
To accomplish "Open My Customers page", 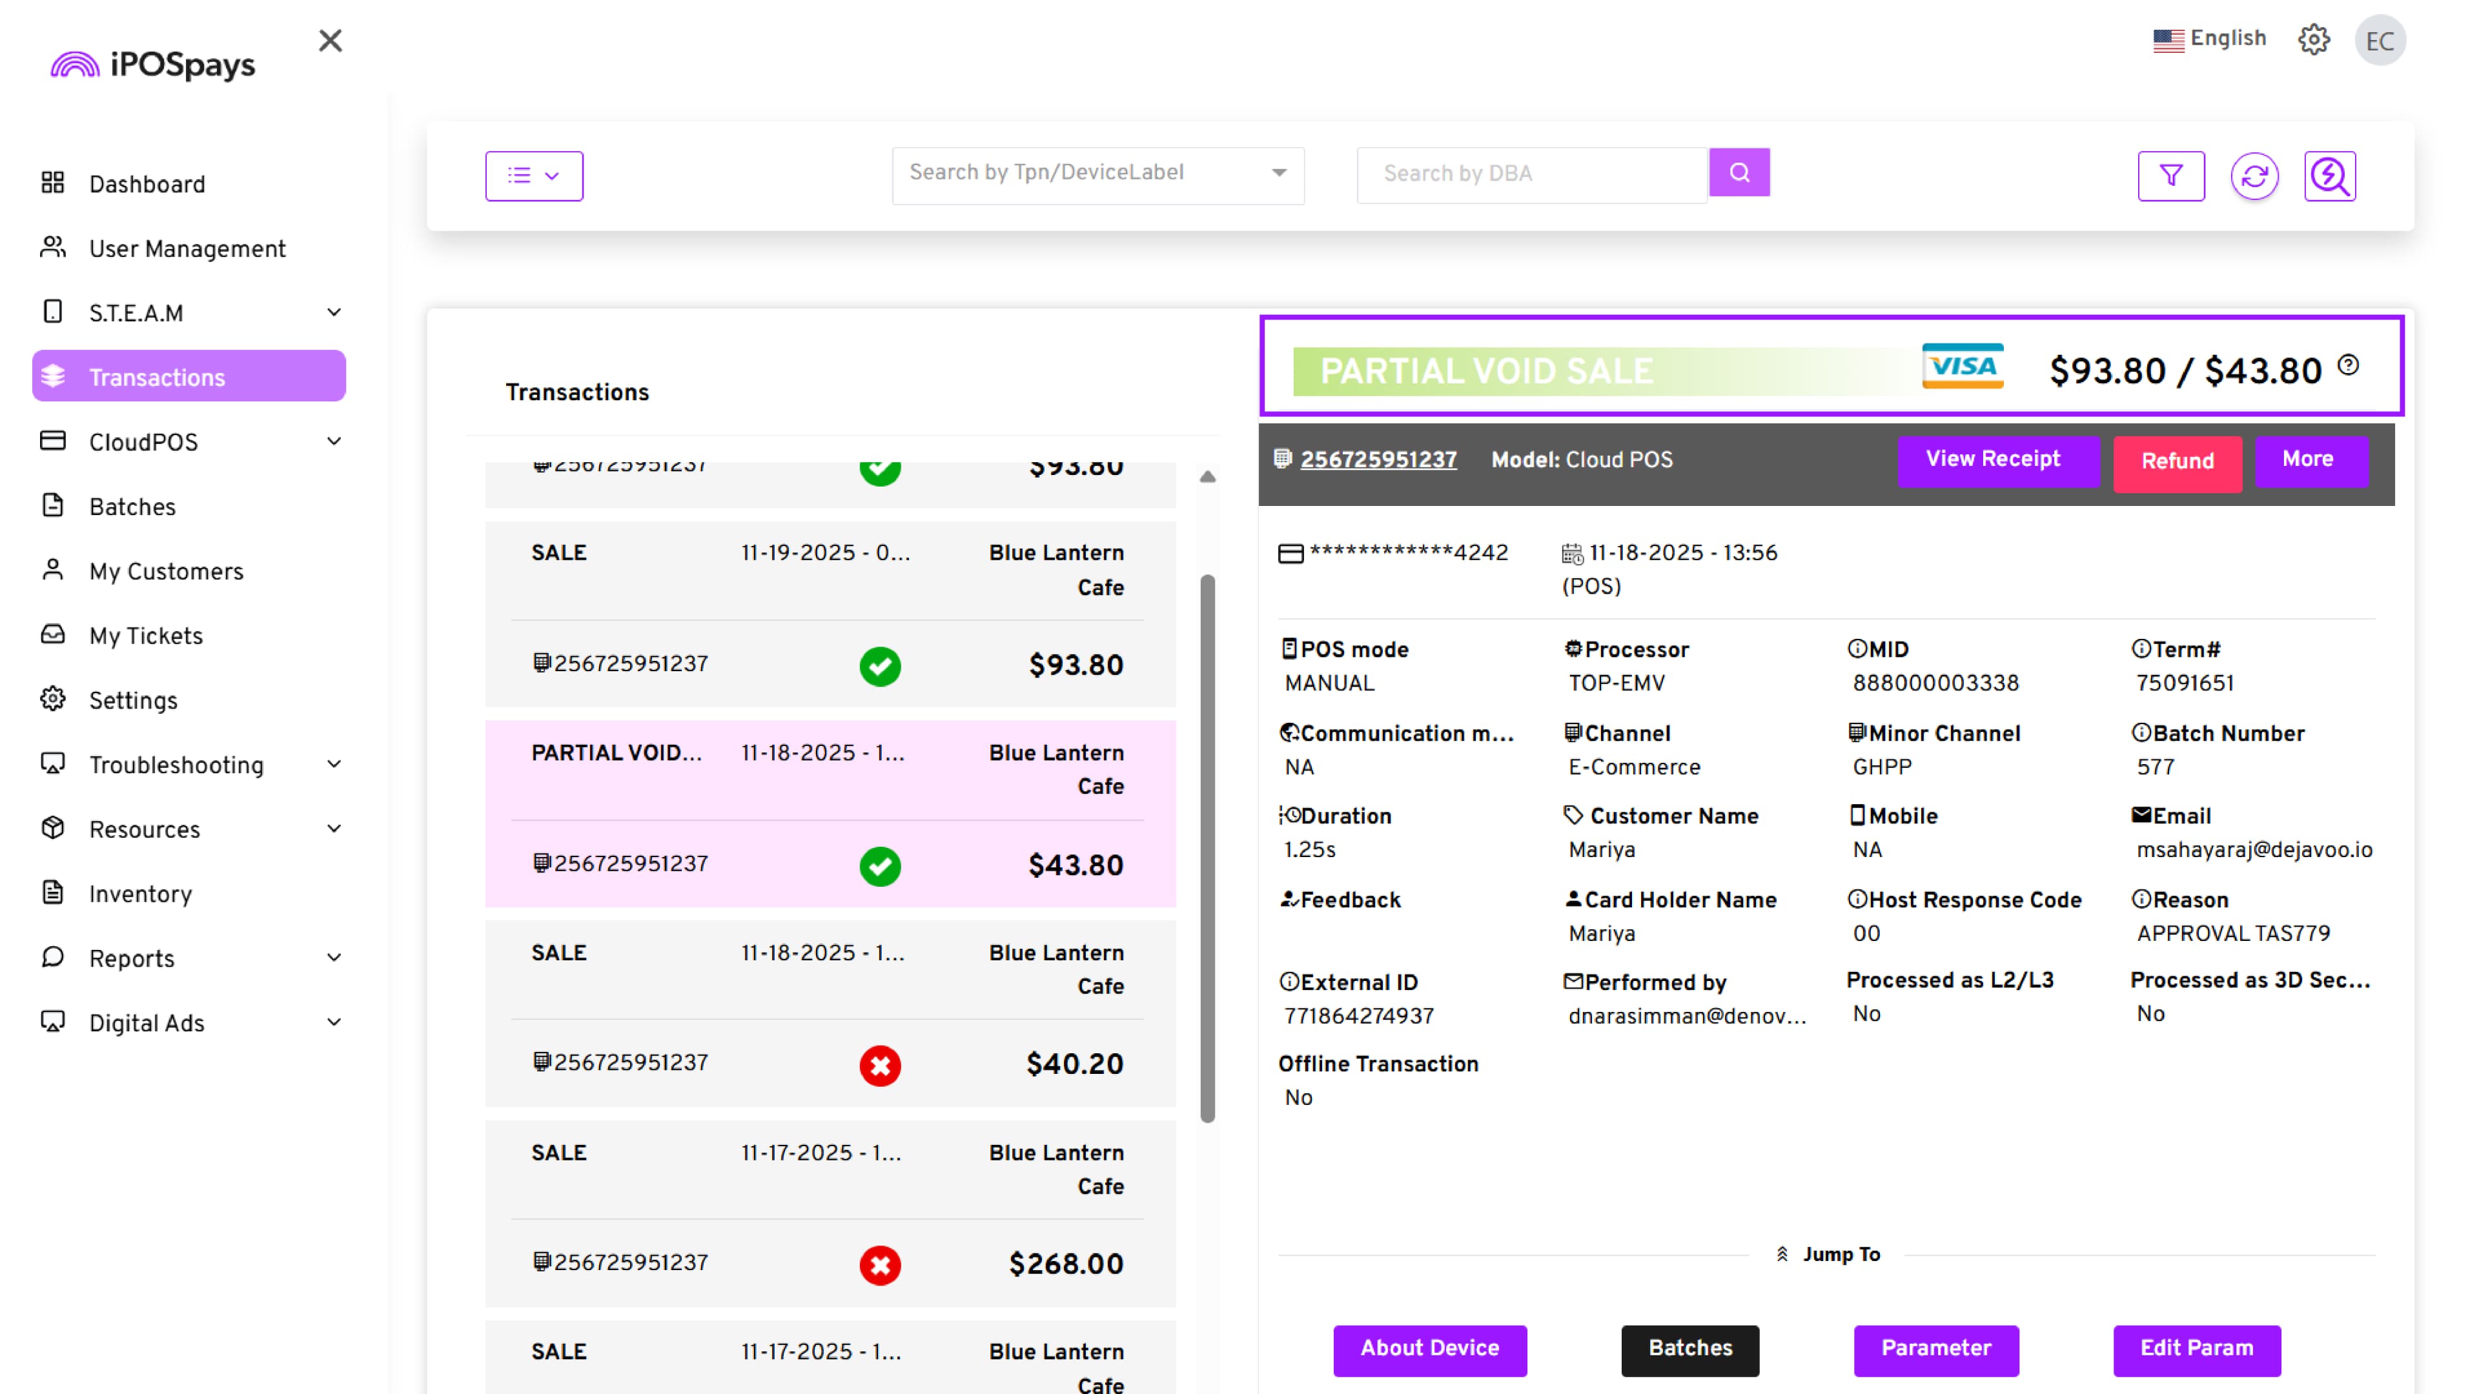I will tap(165, 571).
